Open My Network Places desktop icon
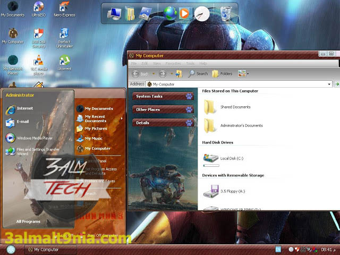Viewport: 340px width, 255px height. click(13, 65)
